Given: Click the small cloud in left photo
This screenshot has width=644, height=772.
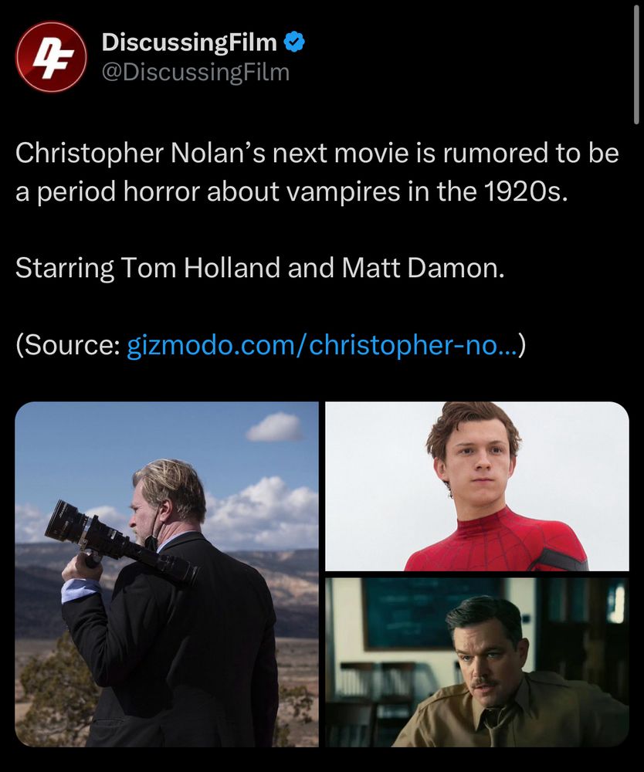Looking at the screenshot, I should pos(274,426).
